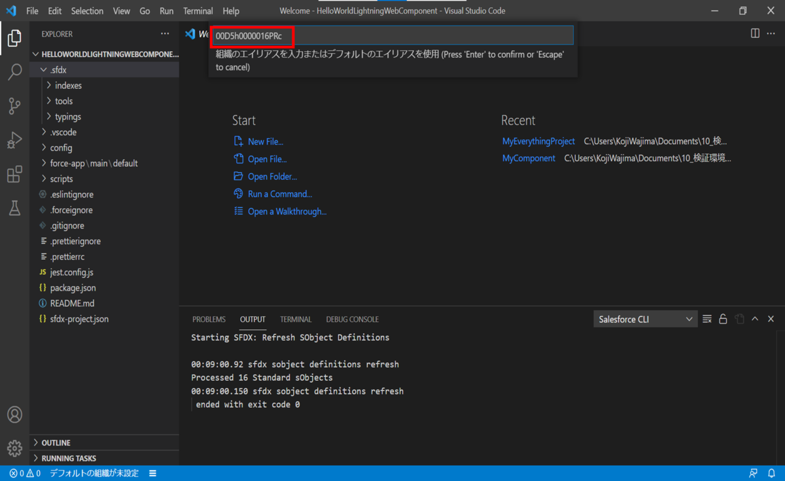Open editor more actions ellipsis

pyautogui.click(x=772, y=33)
